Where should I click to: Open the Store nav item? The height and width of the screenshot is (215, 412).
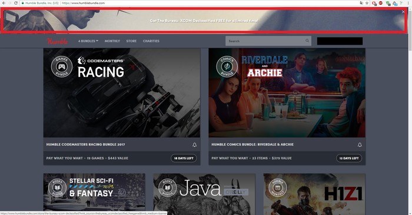coord(131,41)
